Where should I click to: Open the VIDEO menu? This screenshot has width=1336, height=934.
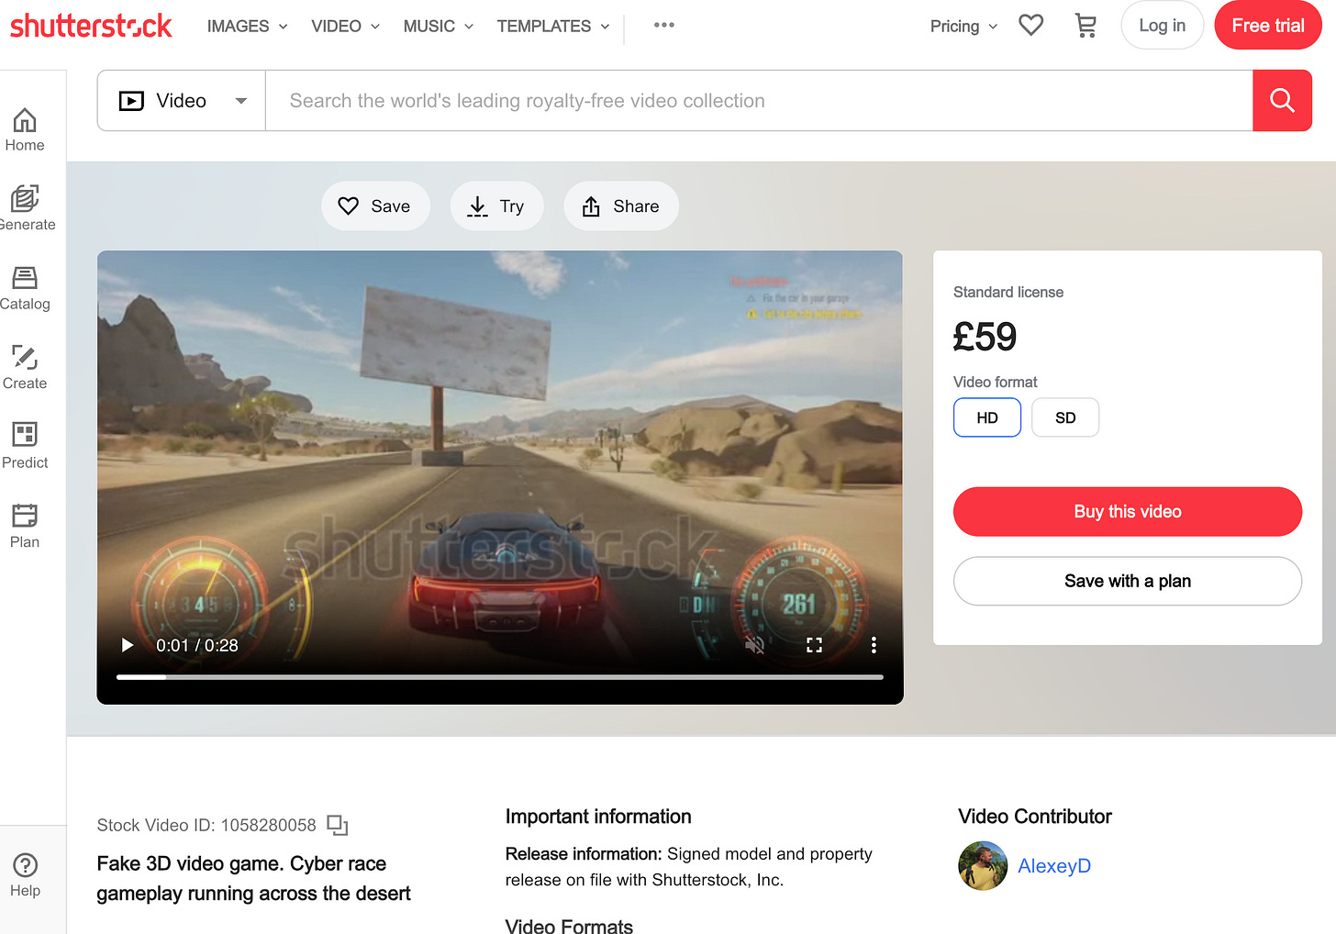click(345, 27)
